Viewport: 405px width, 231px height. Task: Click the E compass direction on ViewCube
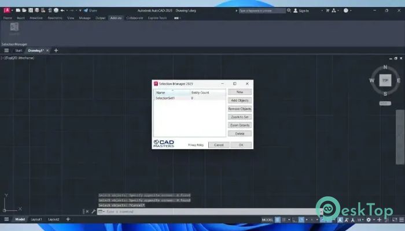tap(399, 80)
